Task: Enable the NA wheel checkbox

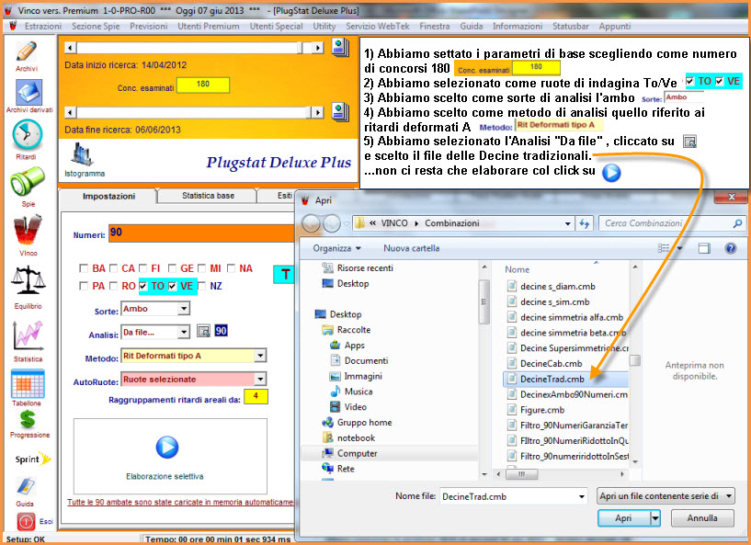Action: [x=232, y=268]
